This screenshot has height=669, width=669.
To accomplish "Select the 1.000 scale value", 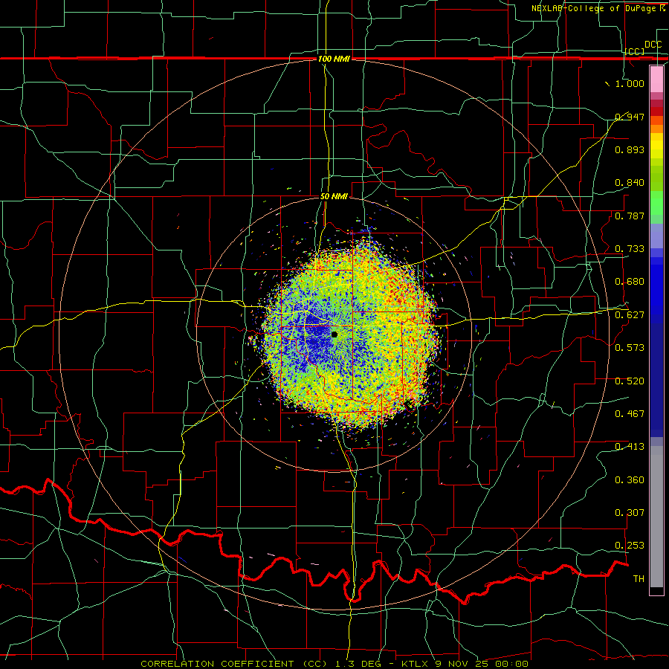I will pyautogui.click(x=630, y=83).
